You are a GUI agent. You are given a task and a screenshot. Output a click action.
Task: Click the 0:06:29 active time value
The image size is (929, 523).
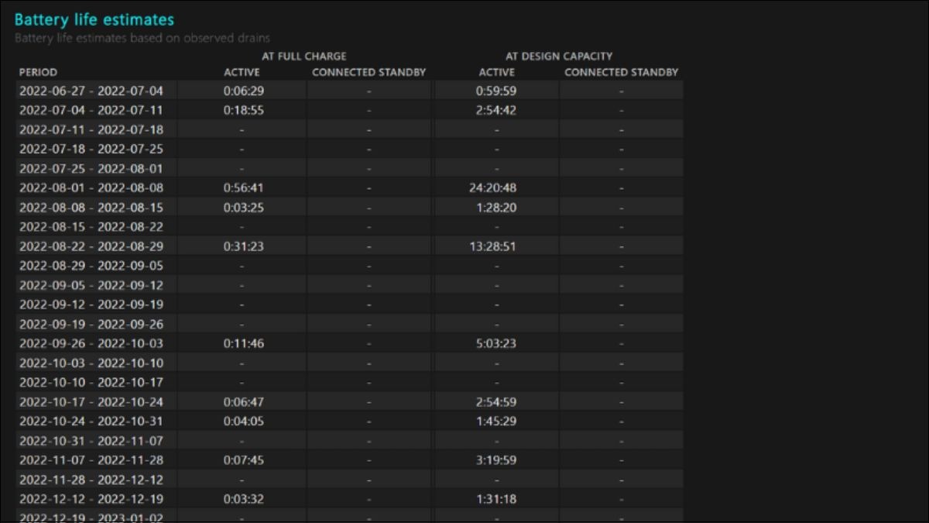pyautogui.click(x=243, y=91)
